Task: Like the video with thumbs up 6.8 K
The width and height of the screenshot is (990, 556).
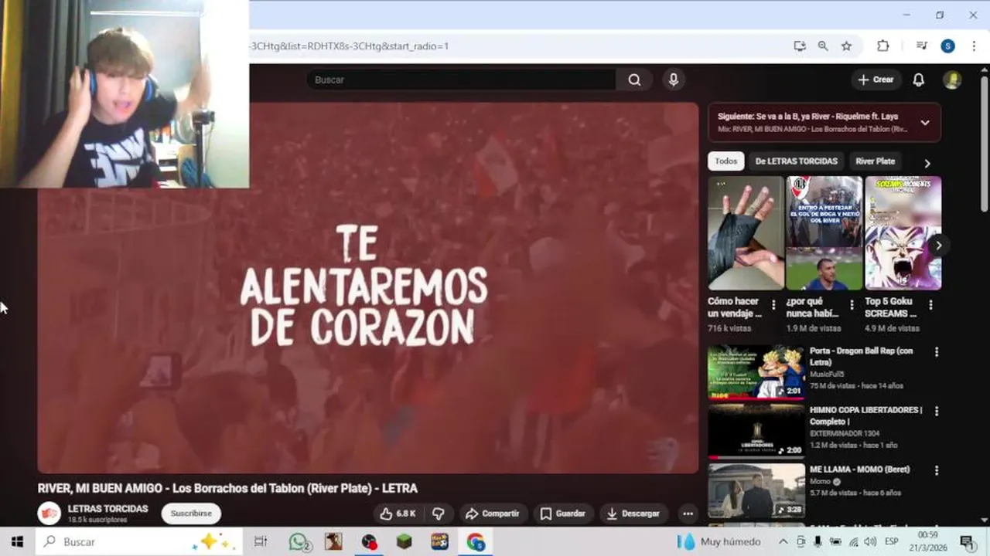Action: point(398,514)
